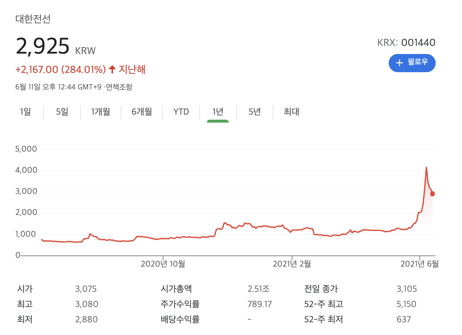Select the 1년 time range tab
This screenshot has width=462, height=335.
coord(218,112)
